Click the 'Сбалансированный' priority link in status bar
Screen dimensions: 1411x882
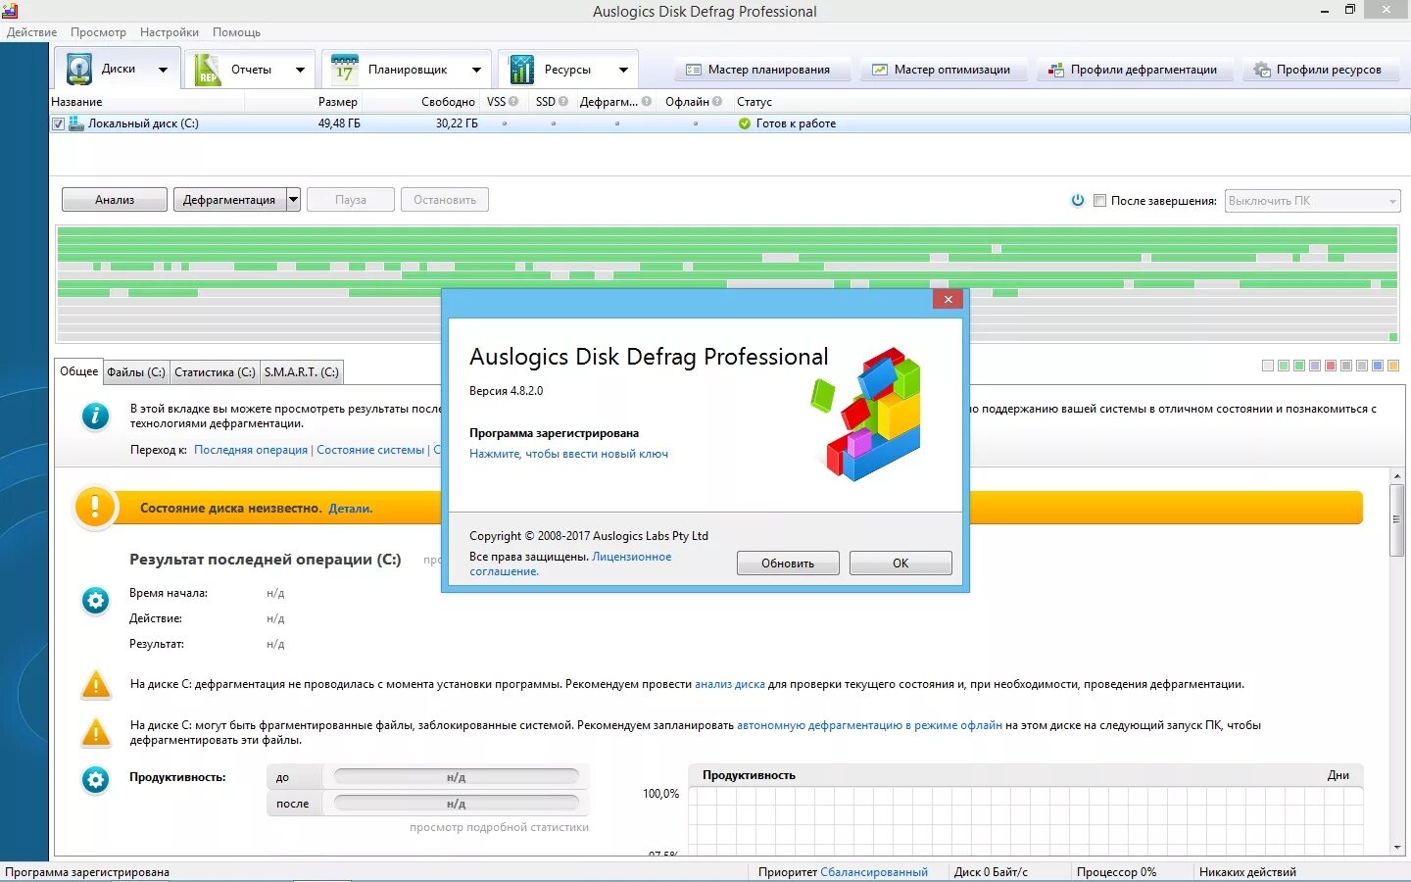coord(874,872)
